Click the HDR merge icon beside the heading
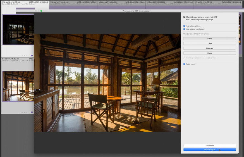 pyautogui.click(x=185, y=17)
